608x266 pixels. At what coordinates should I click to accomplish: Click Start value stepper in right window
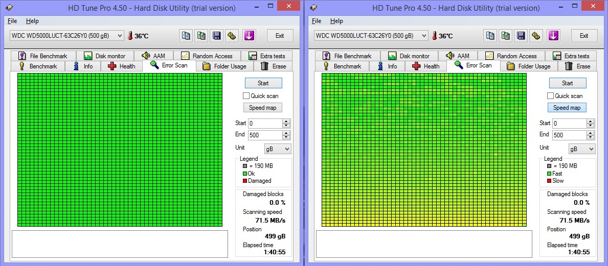click(x=591, y=124)
